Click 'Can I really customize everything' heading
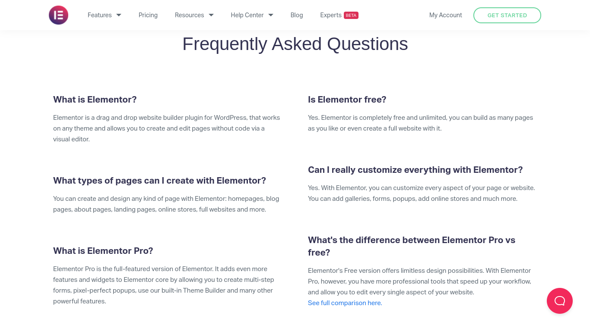590x331 pixels. pyautogui.click(x=416, y=170)
